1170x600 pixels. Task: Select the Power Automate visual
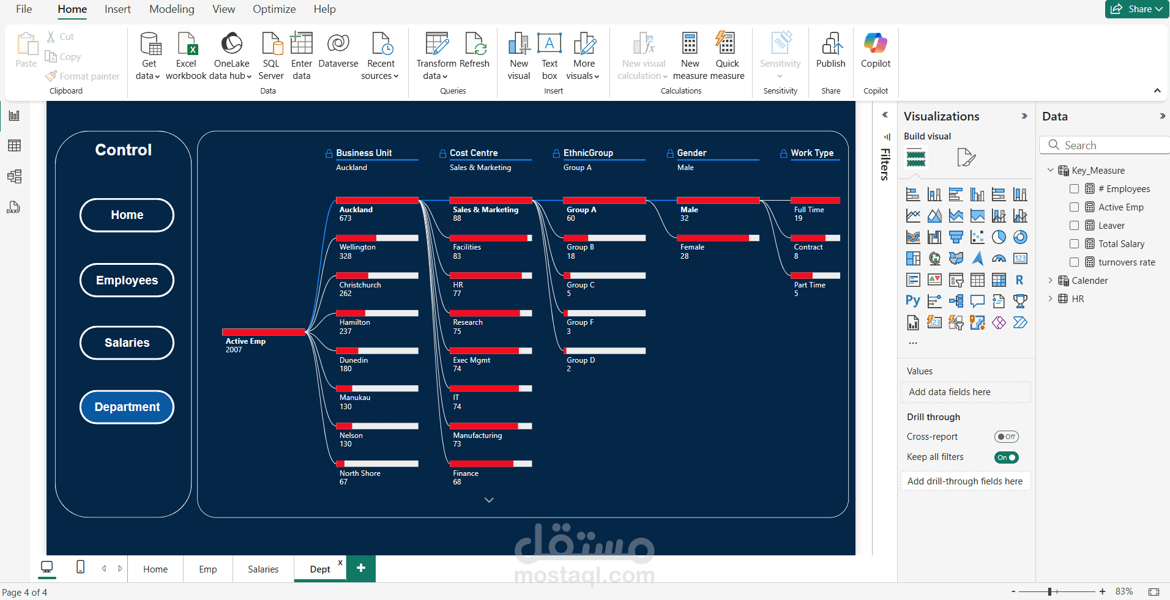tap(1020, 322)
